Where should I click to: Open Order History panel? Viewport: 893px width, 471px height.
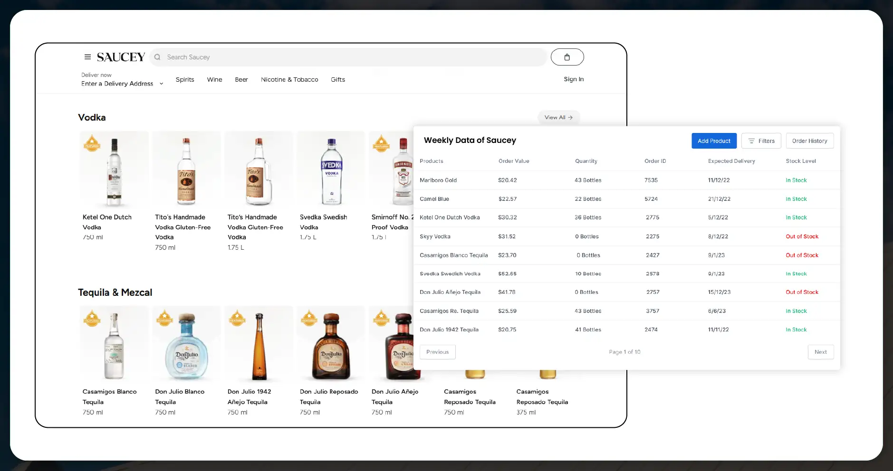click(x=809, y=141)
